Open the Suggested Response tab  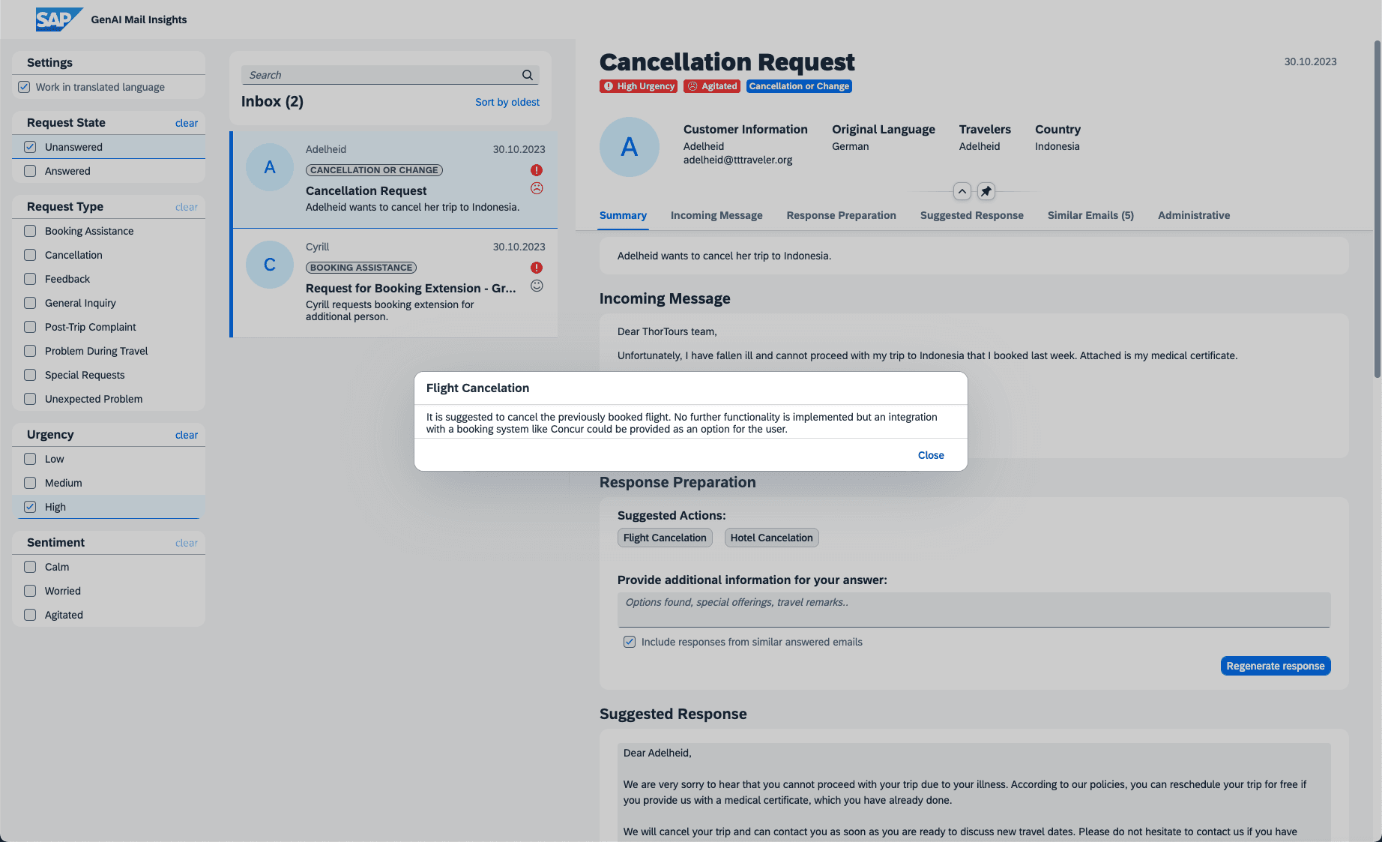971,215
